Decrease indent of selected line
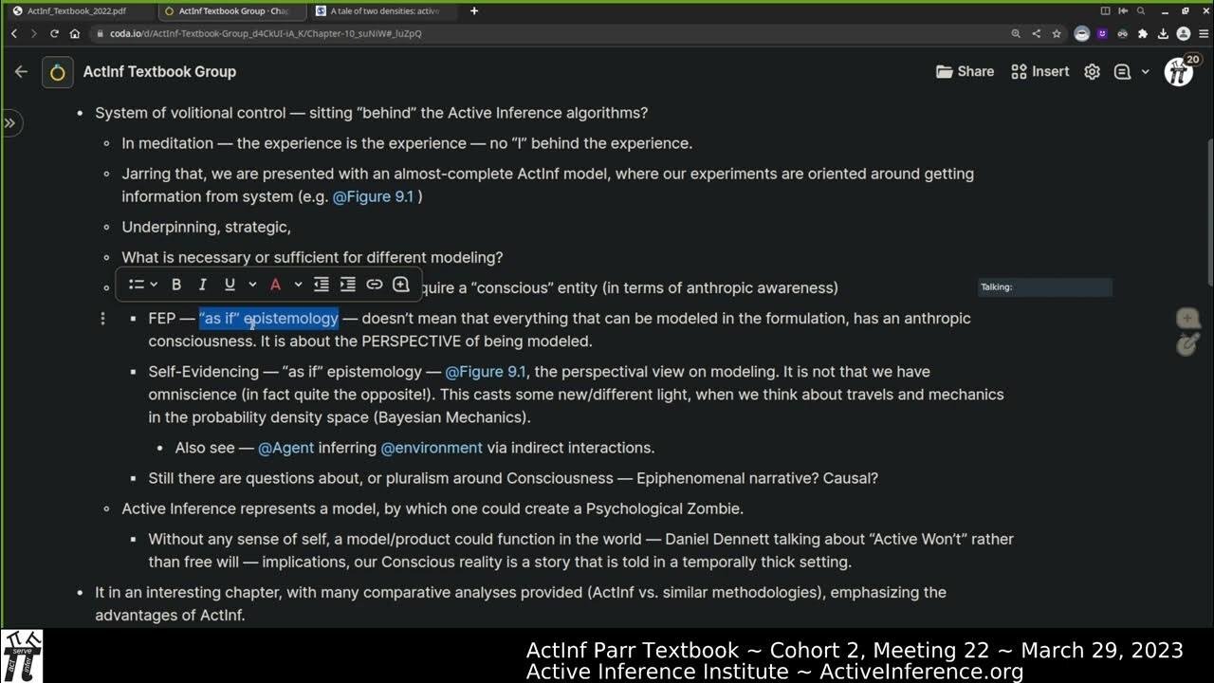The height and width of the screenshot is (683, 1214). click(x=322, y=285)
